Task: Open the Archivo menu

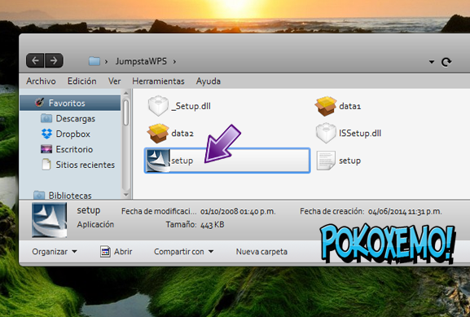Action: click(x=41, y=81)
